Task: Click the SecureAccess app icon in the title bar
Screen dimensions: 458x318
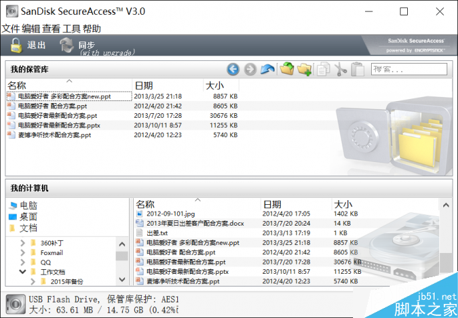Action: click(11, 11)
